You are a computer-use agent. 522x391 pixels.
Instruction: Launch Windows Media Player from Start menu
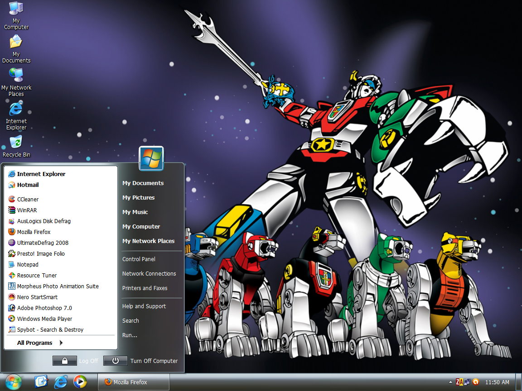coord(61,319)
